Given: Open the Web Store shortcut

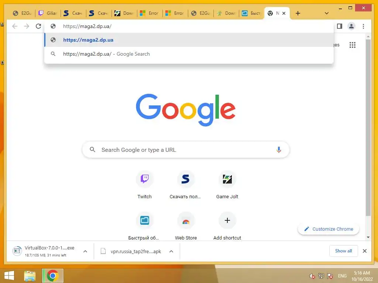Looking at the screenshot, I should coord(186,226).
